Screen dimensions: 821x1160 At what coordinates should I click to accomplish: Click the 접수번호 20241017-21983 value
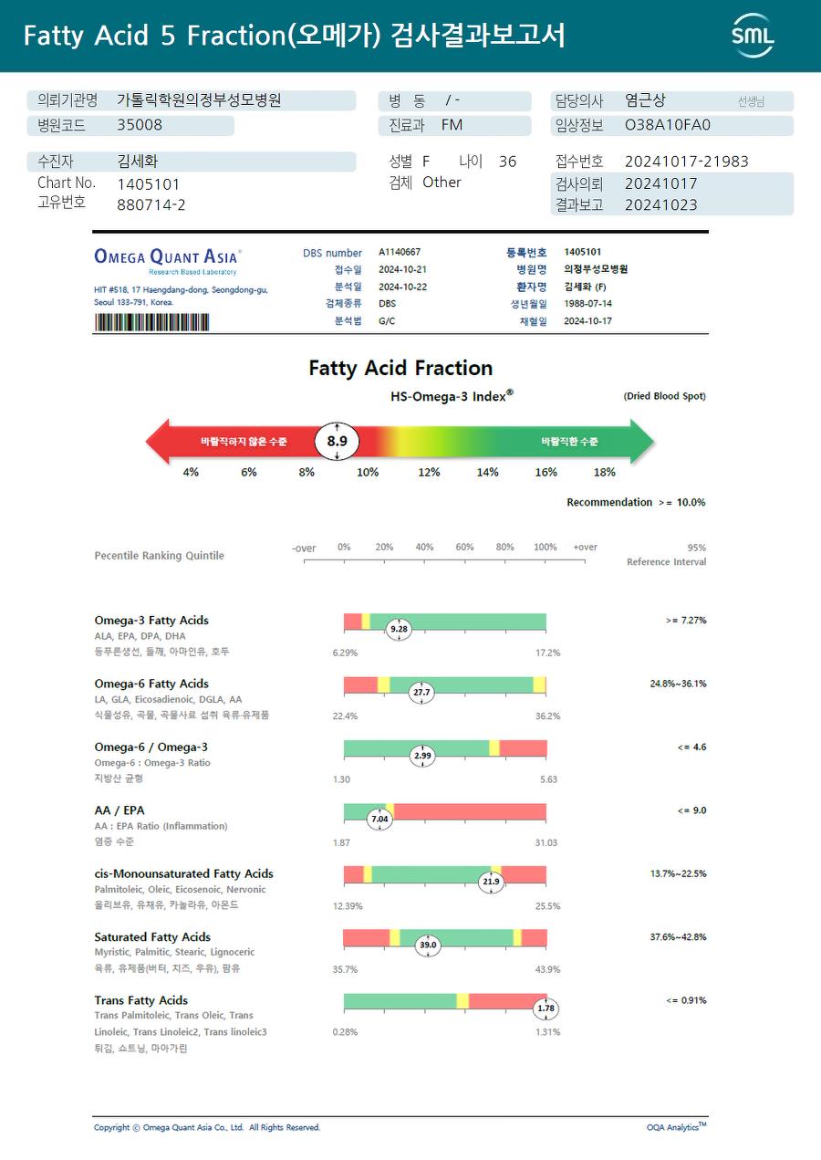point(686,162)
